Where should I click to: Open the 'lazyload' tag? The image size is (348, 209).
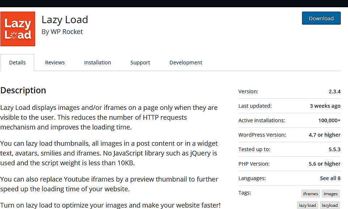pyautogui.click(x=330, y=205)
